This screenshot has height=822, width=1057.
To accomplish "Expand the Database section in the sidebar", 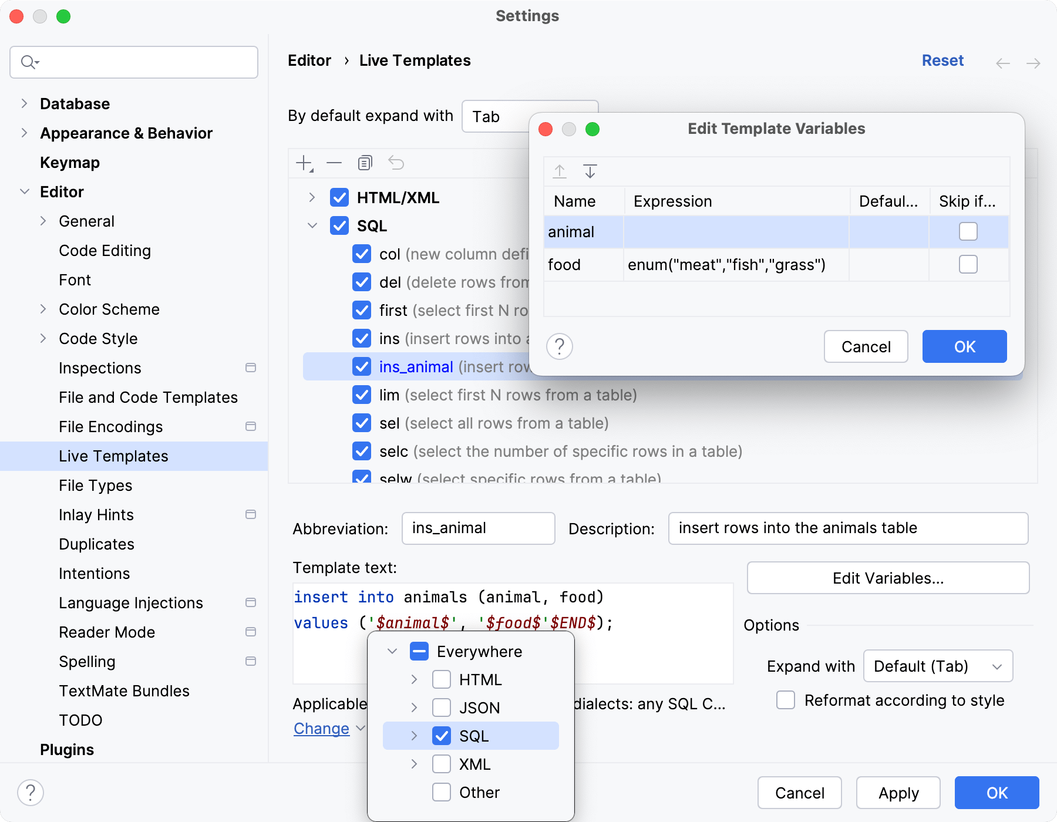I will 24,103.
